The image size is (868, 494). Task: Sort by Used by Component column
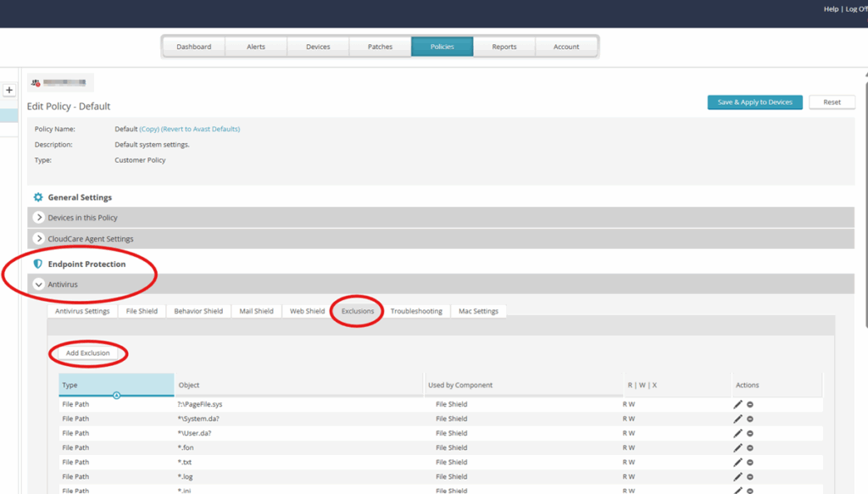(x=524, y=385)
